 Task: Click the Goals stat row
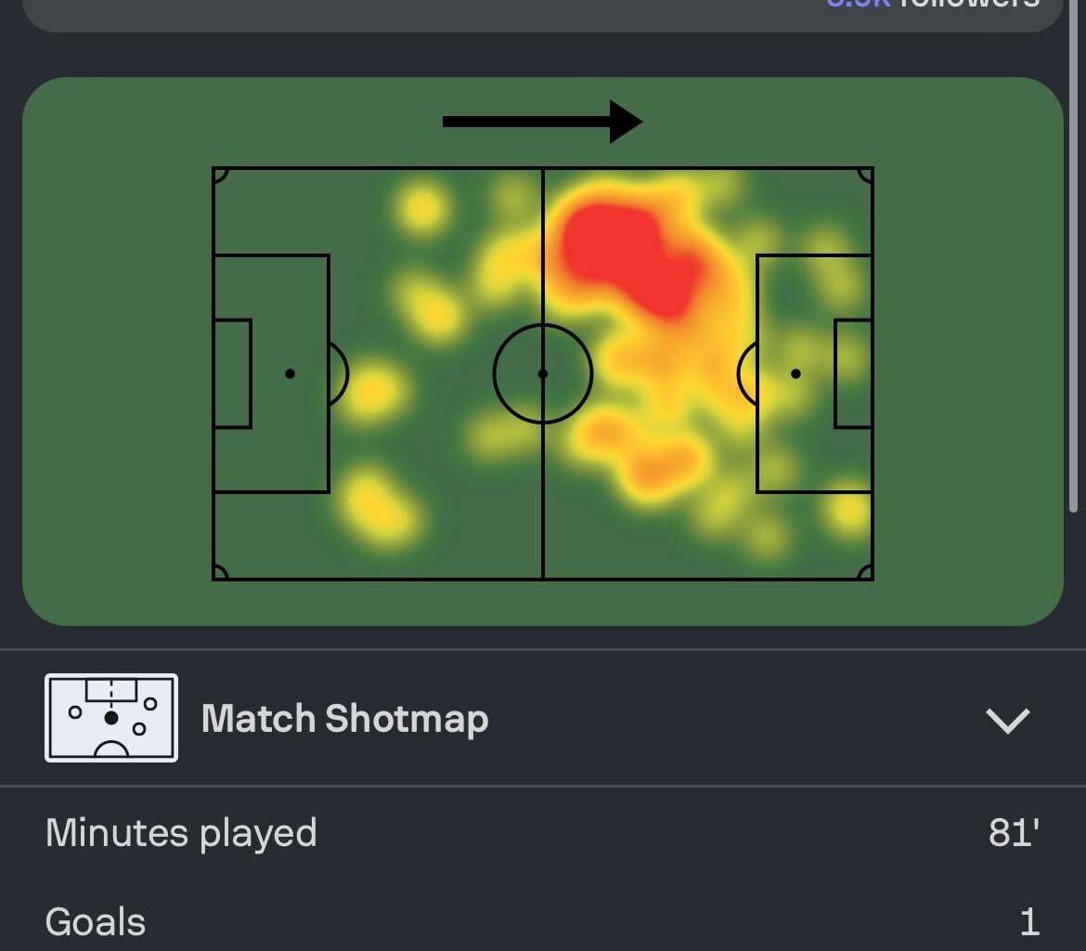tap(543, 922)
